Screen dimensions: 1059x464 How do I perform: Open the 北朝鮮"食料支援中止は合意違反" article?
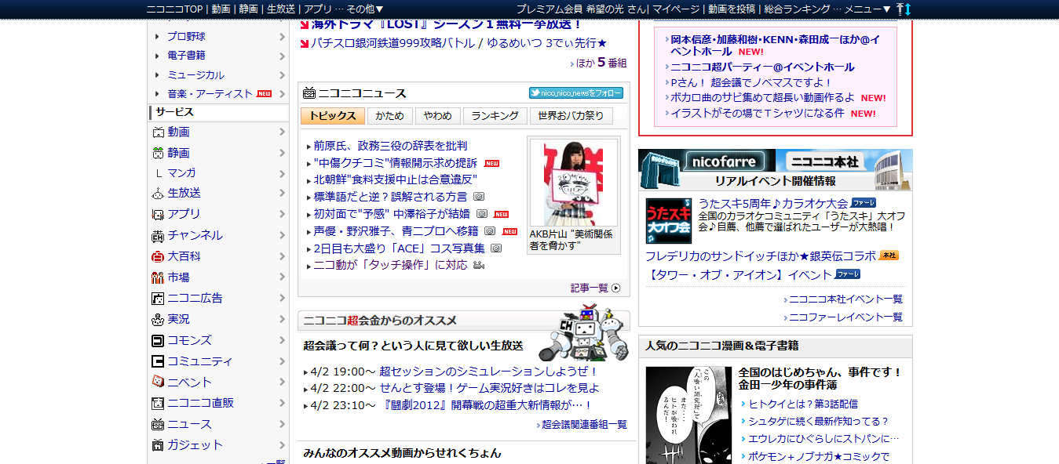396,179
